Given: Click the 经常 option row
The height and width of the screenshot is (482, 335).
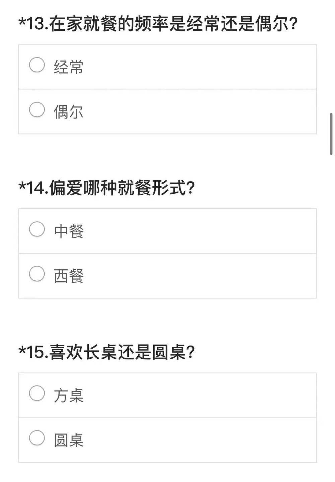Looking at the screenshot, I should 167,66.
